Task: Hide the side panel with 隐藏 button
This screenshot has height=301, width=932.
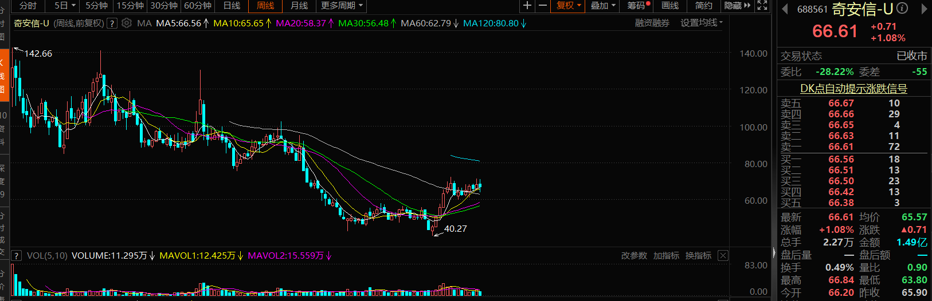Action: pos(737,6)
